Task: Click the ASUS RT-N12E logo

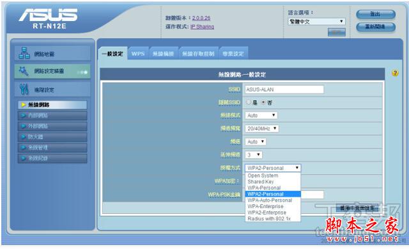Action: pyautogui.click(x=49, y=19)
